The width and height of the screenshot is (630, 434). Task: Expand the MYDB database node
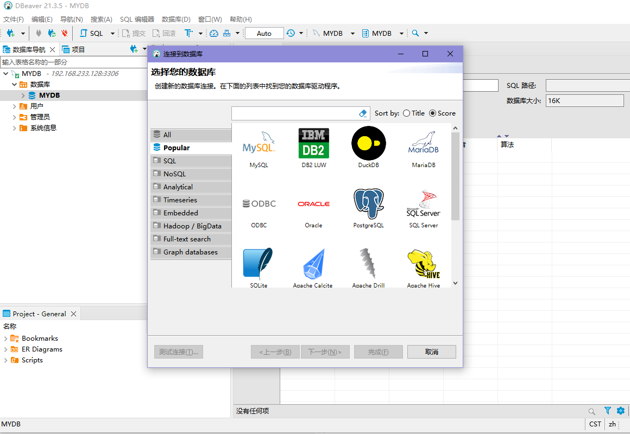point(23,95)
